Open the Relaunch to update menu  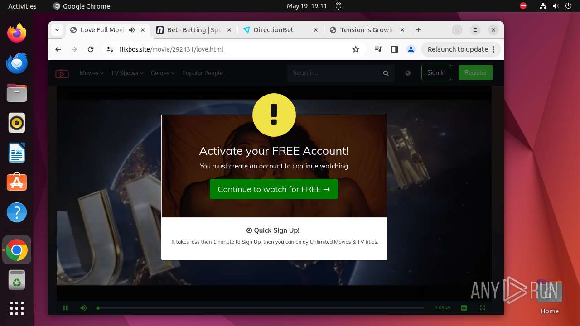click(x=460, y=49)
